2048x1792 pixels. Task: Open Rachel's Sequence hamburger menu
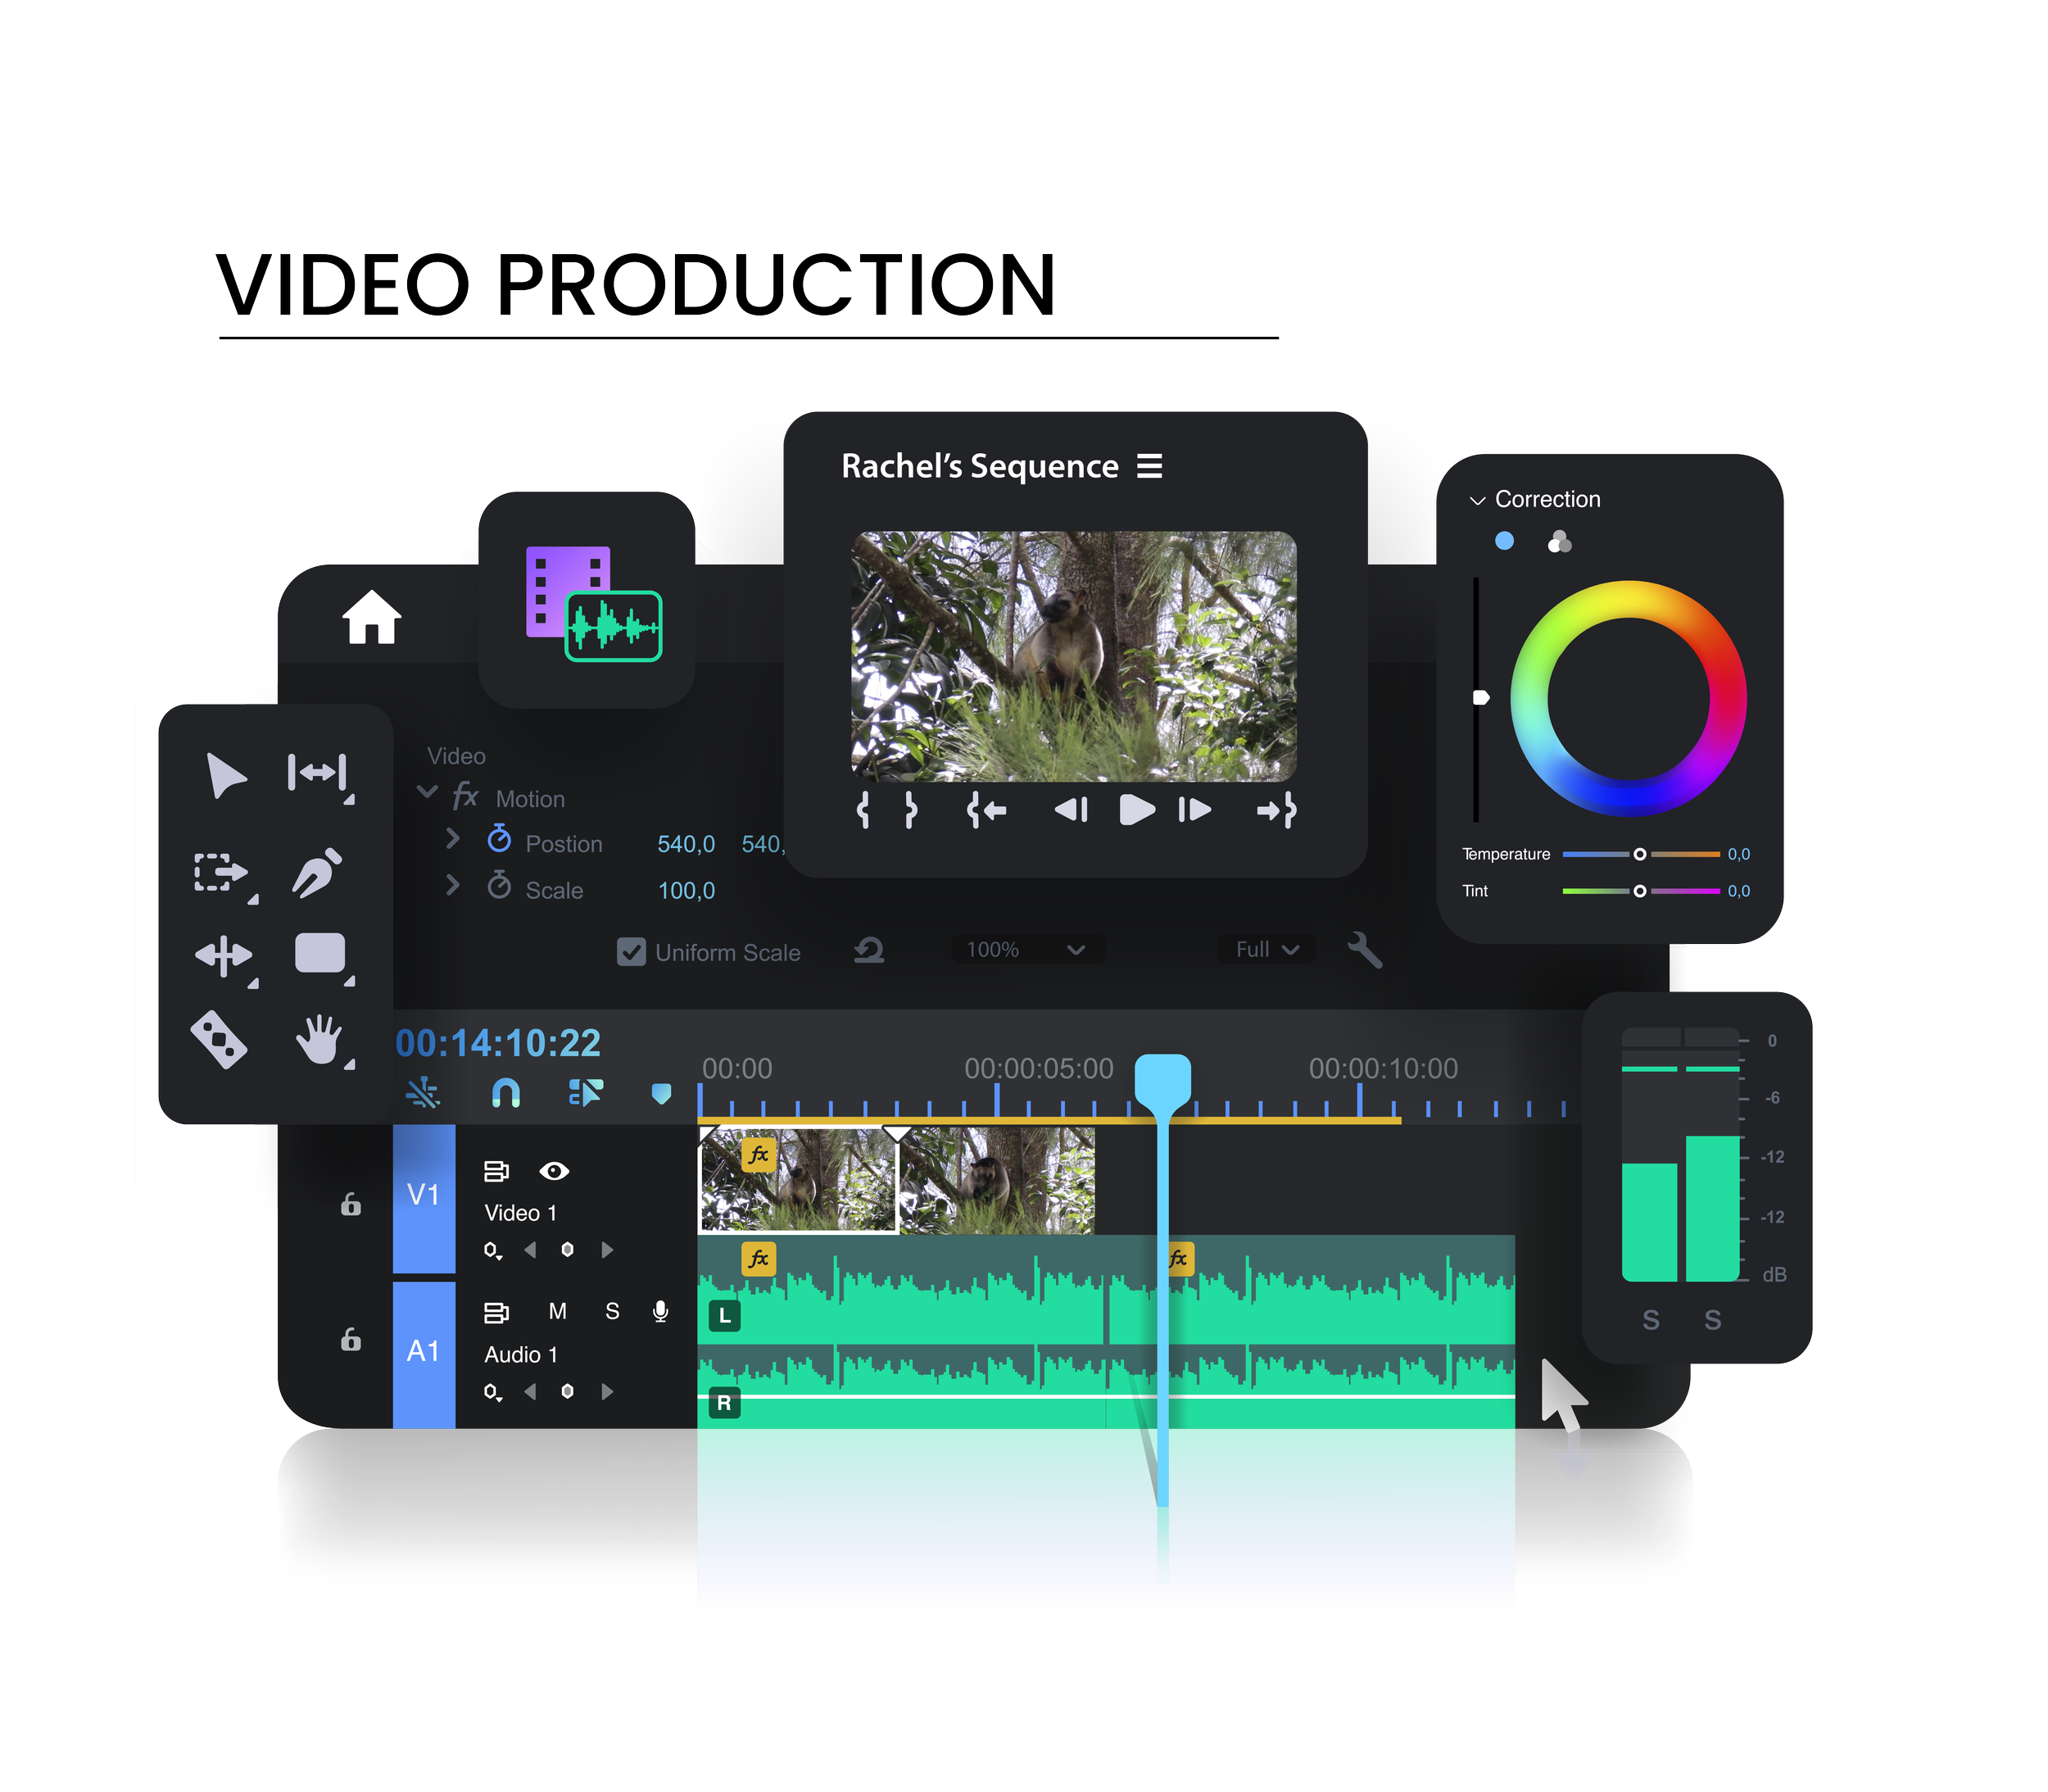coord(1149,466)
